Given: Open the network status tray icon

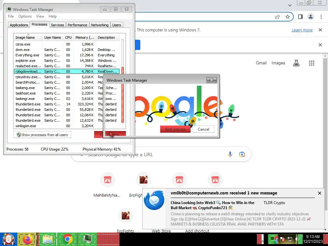Looking at the screenshot, I should click(290, 239).
